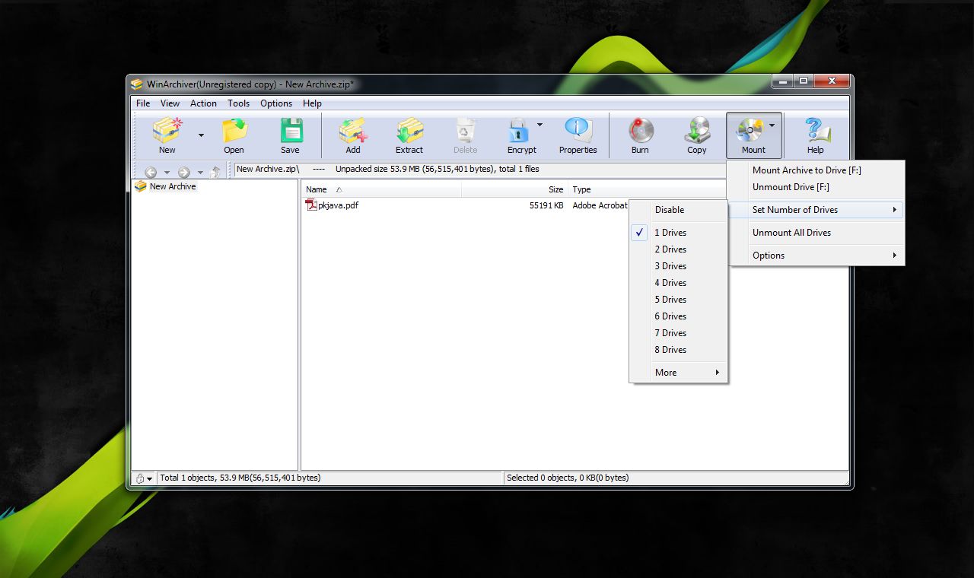The width and height of the screenshot is (974, 578).
Task: Click the Extract toolbar icon
Action: (409, 131)
